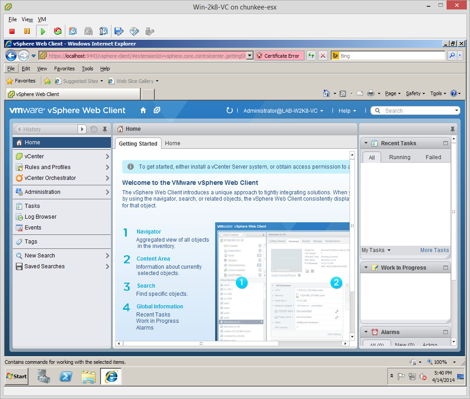470x399 pixels.
Task: Click the refresh icon beside Administrator name
Action: (230, 110)
